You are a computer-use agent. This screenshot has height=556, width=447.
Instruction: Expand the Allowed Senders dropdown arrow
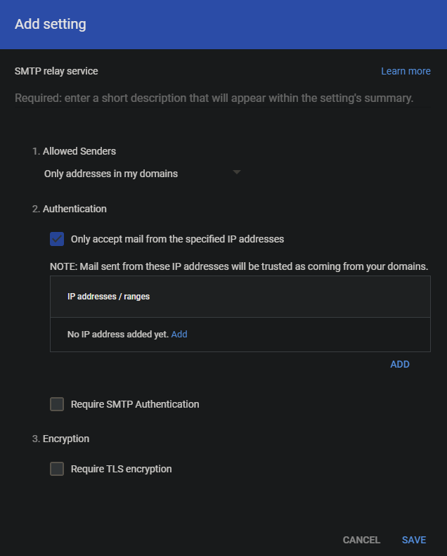pyautogui.click(x=236, y=172)
